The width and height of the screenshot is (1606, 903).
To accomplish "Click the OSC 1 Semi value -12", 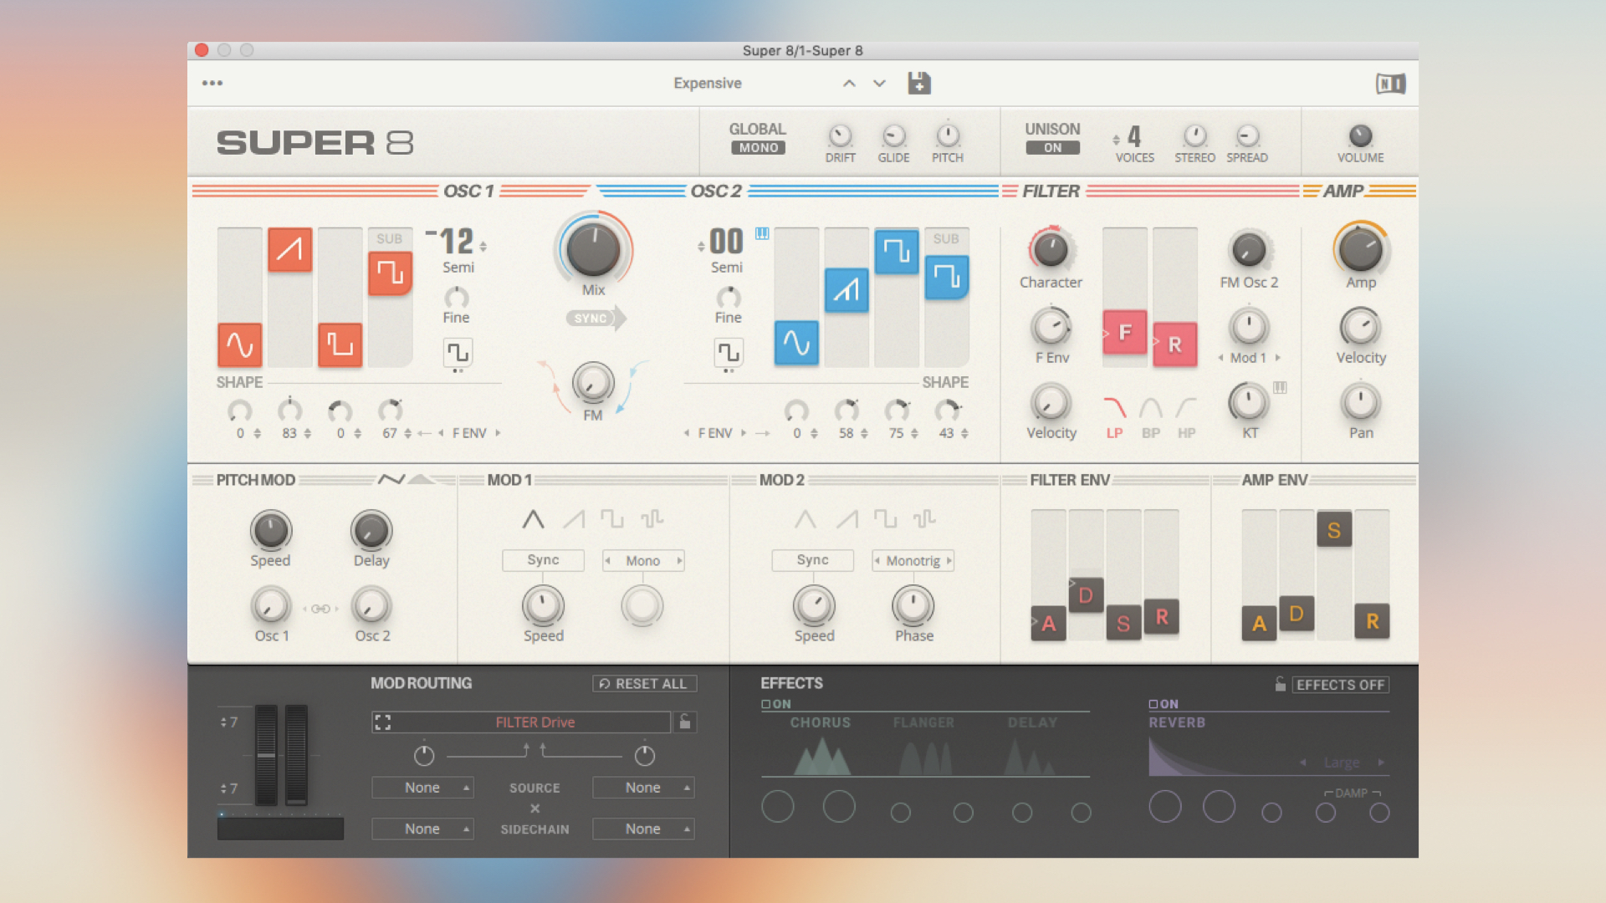I will [x=452, y=242].
